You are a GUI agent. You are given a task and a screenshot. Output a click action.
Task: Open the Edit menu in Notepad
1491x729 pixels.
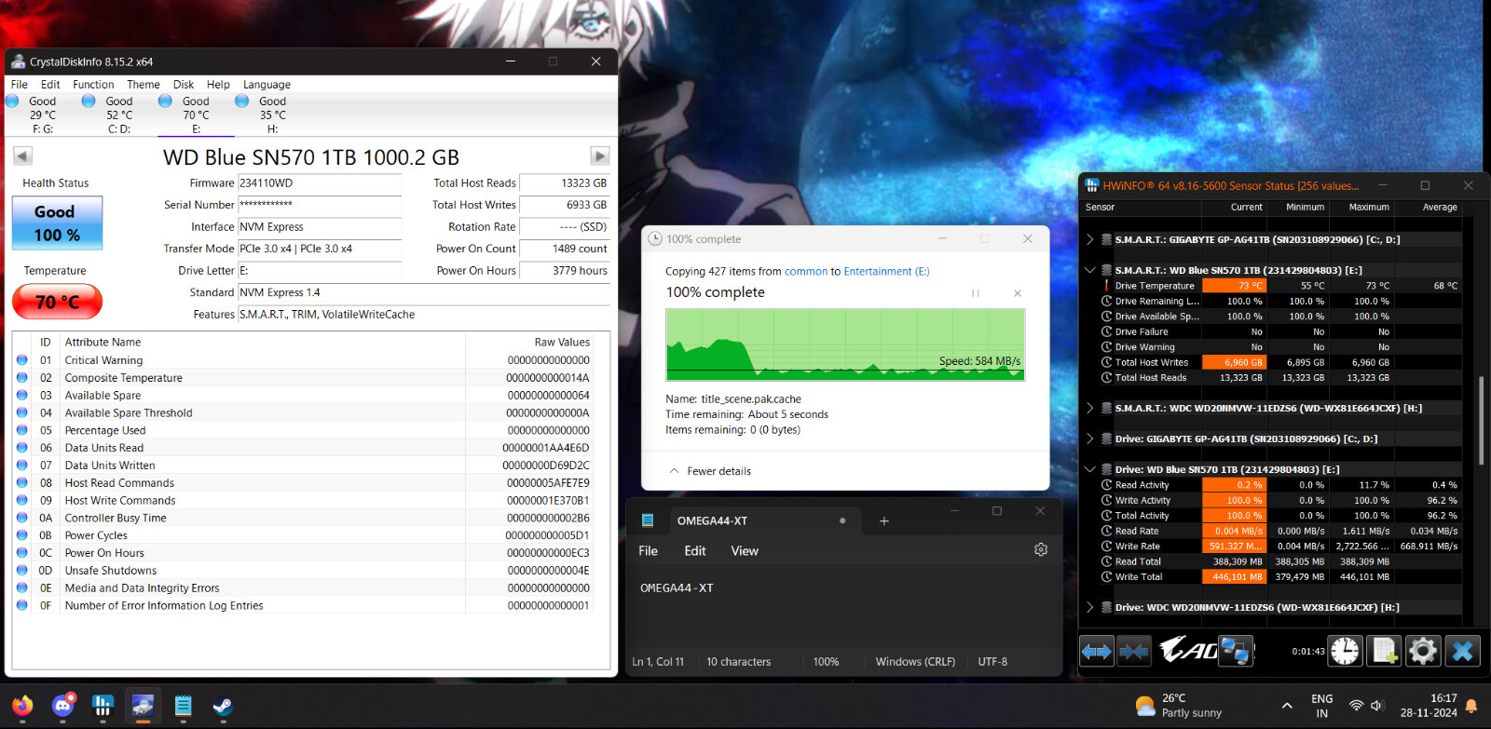[x=695, y=551]
